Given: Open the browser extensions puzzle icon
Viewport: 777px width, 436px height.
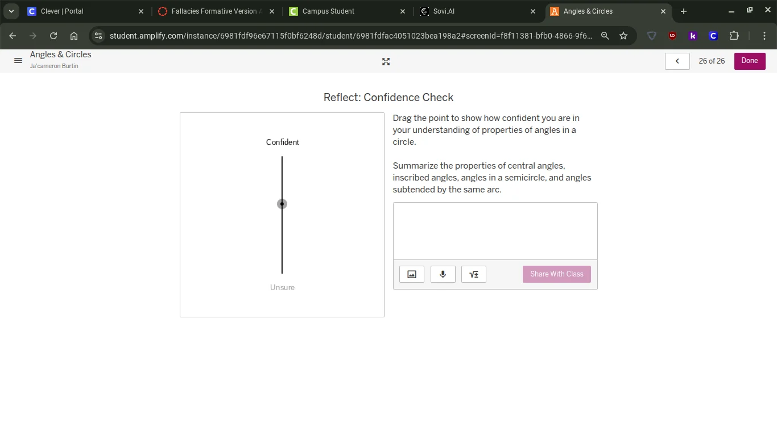Looking at the screenshot, I should tap(734, 35).
